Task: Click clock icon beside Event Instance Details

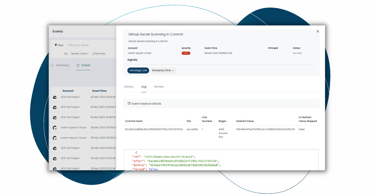Action: click(129, 103)
